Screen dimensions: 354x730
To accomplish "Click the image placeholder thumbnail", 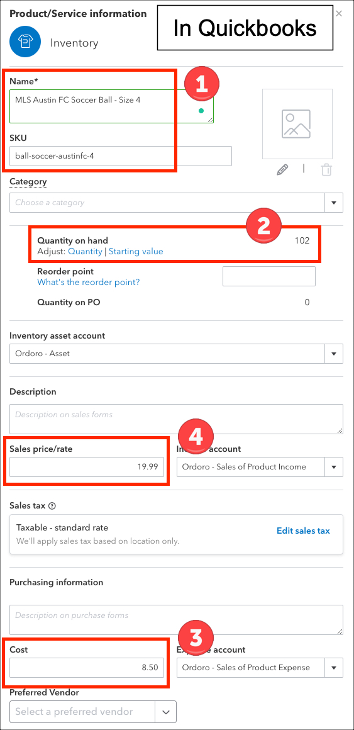I will 297,124.
